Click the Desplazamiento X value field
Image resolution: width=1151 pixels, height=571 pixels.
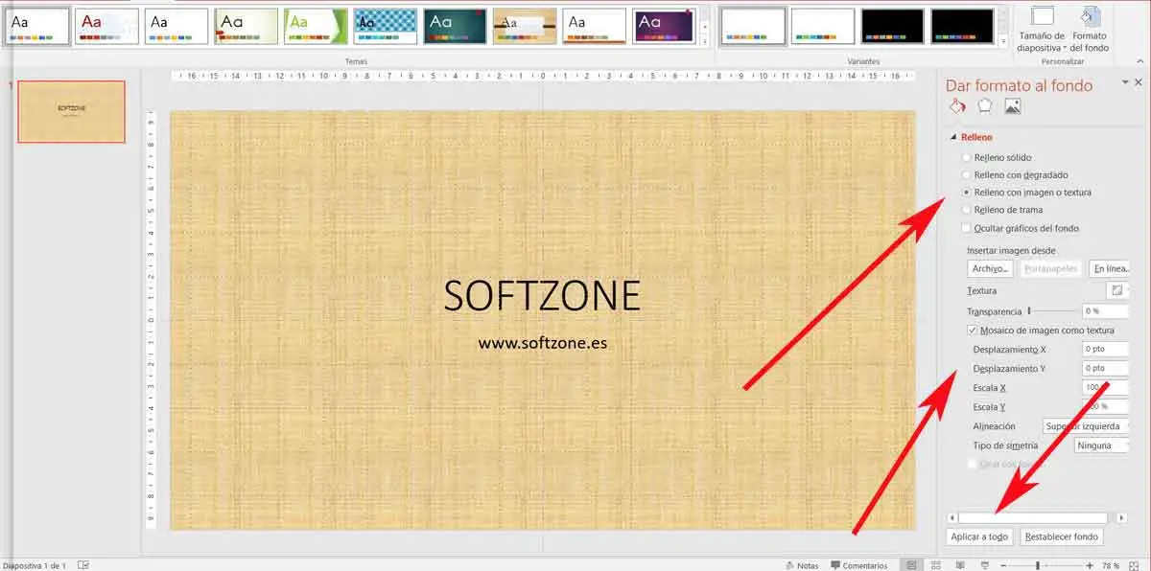1105,350
